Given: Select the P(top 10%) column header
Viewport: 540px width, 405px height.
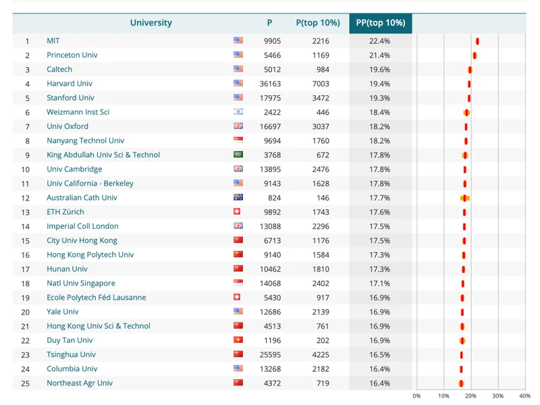Looking at the screenshot, I should pos(317,23).
